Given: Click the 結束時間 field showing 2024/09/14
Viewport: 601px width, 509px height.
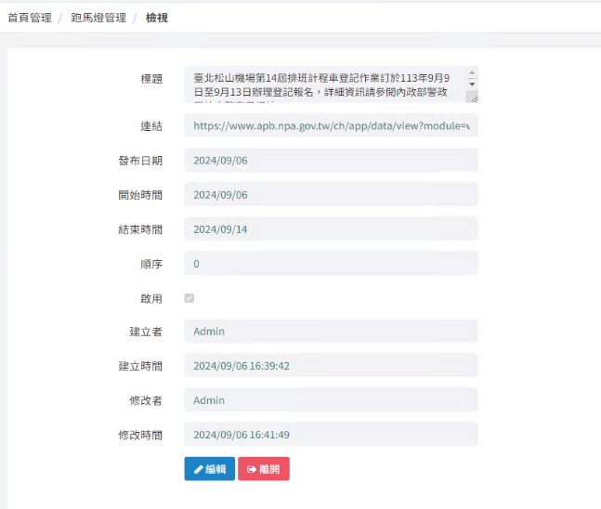Looking at the screenshot, I should [332, 228].
